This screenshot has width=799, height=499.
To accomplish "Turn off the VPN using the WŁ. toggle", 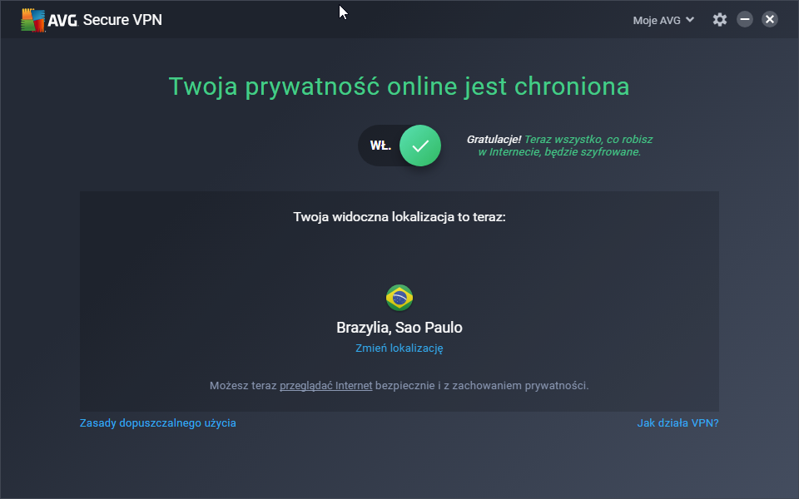I will click(x=399, y=146).
